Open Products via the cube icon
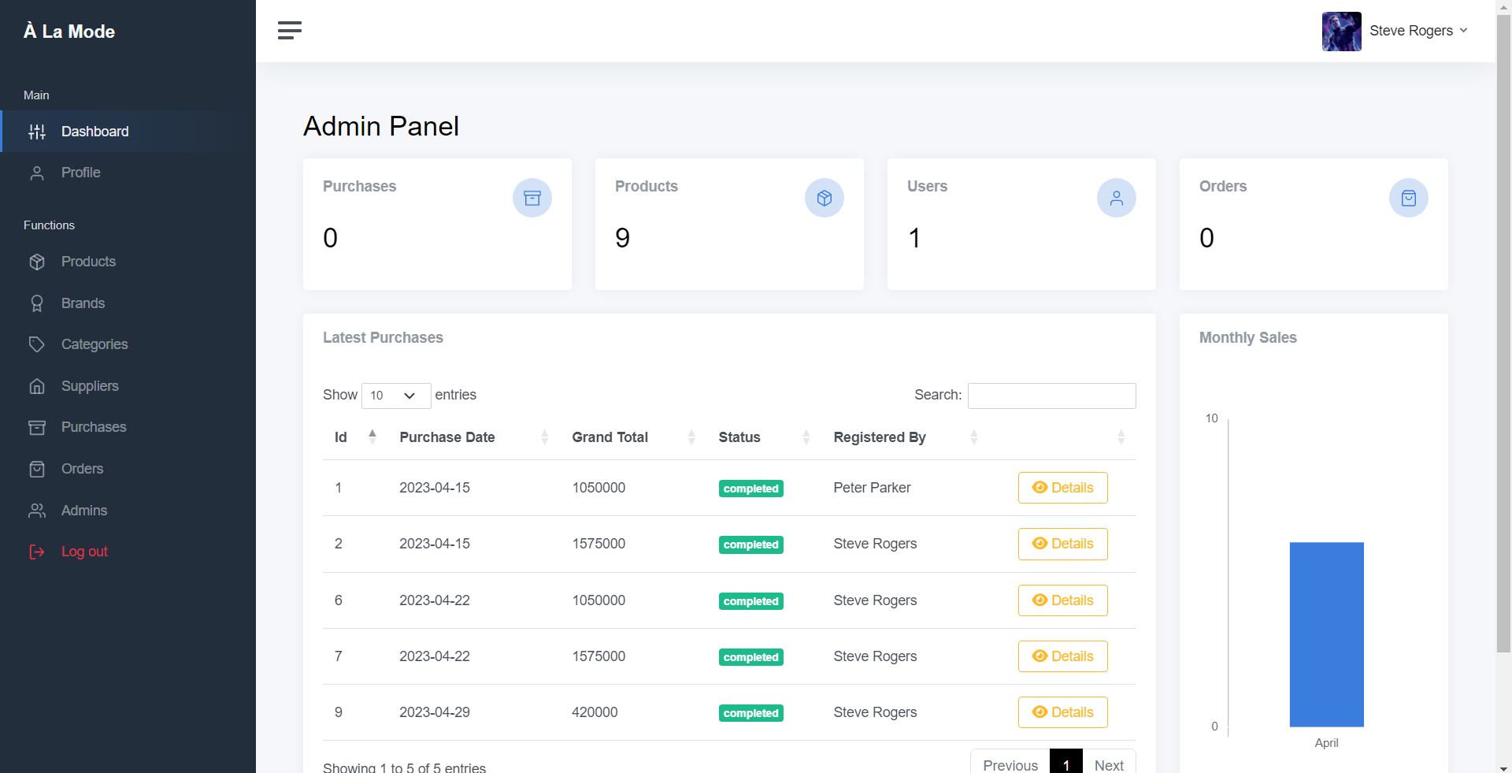This screenshot has height=773, width=1512. (x=37, y=262)
